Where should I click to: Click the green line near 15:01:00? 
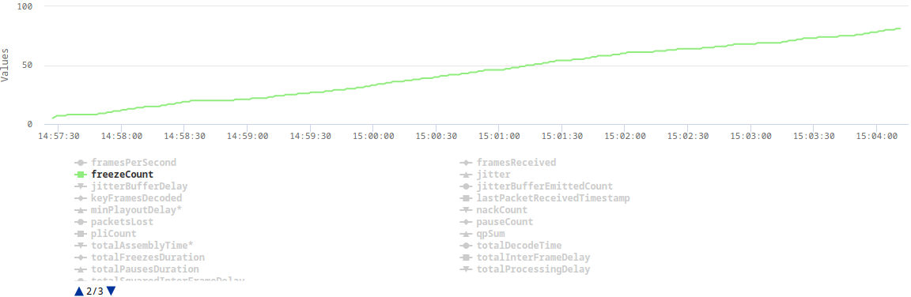coord(498,70)
